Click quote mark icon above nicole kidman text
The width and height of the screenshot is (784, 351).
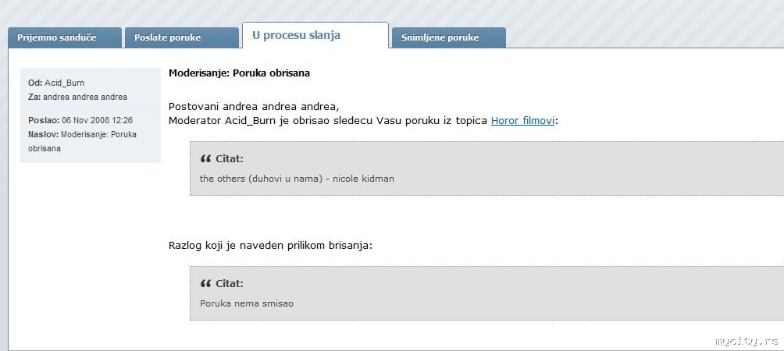tap(206, 159)
